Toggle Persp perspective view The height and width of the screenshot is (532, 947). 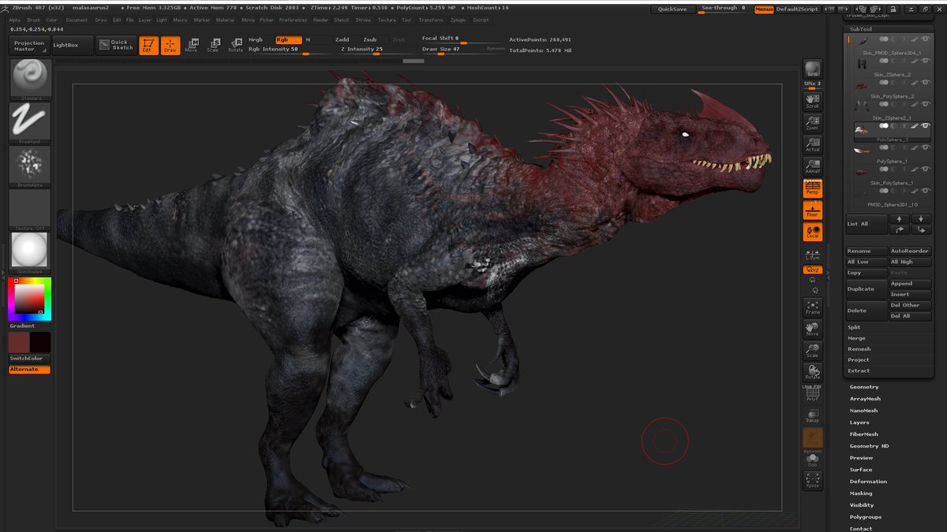click(812, 188)
